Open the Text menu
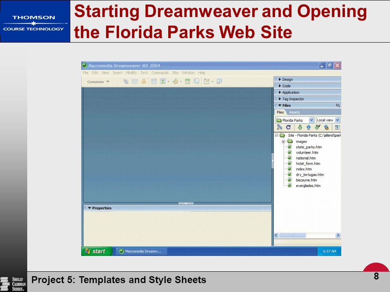Viewport: 390px width, 292px height. click(x=144, y=73)
